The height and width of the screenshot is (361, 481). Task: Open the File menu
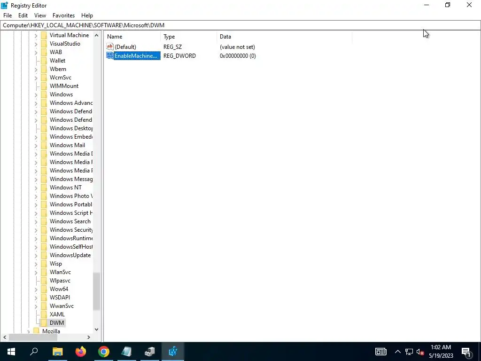tap(8, 16)
